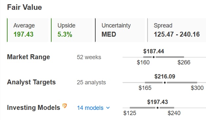The image size is (206, 120).
Task: Expand the 14 models chevron arrow
Action: tap(108, 108)
